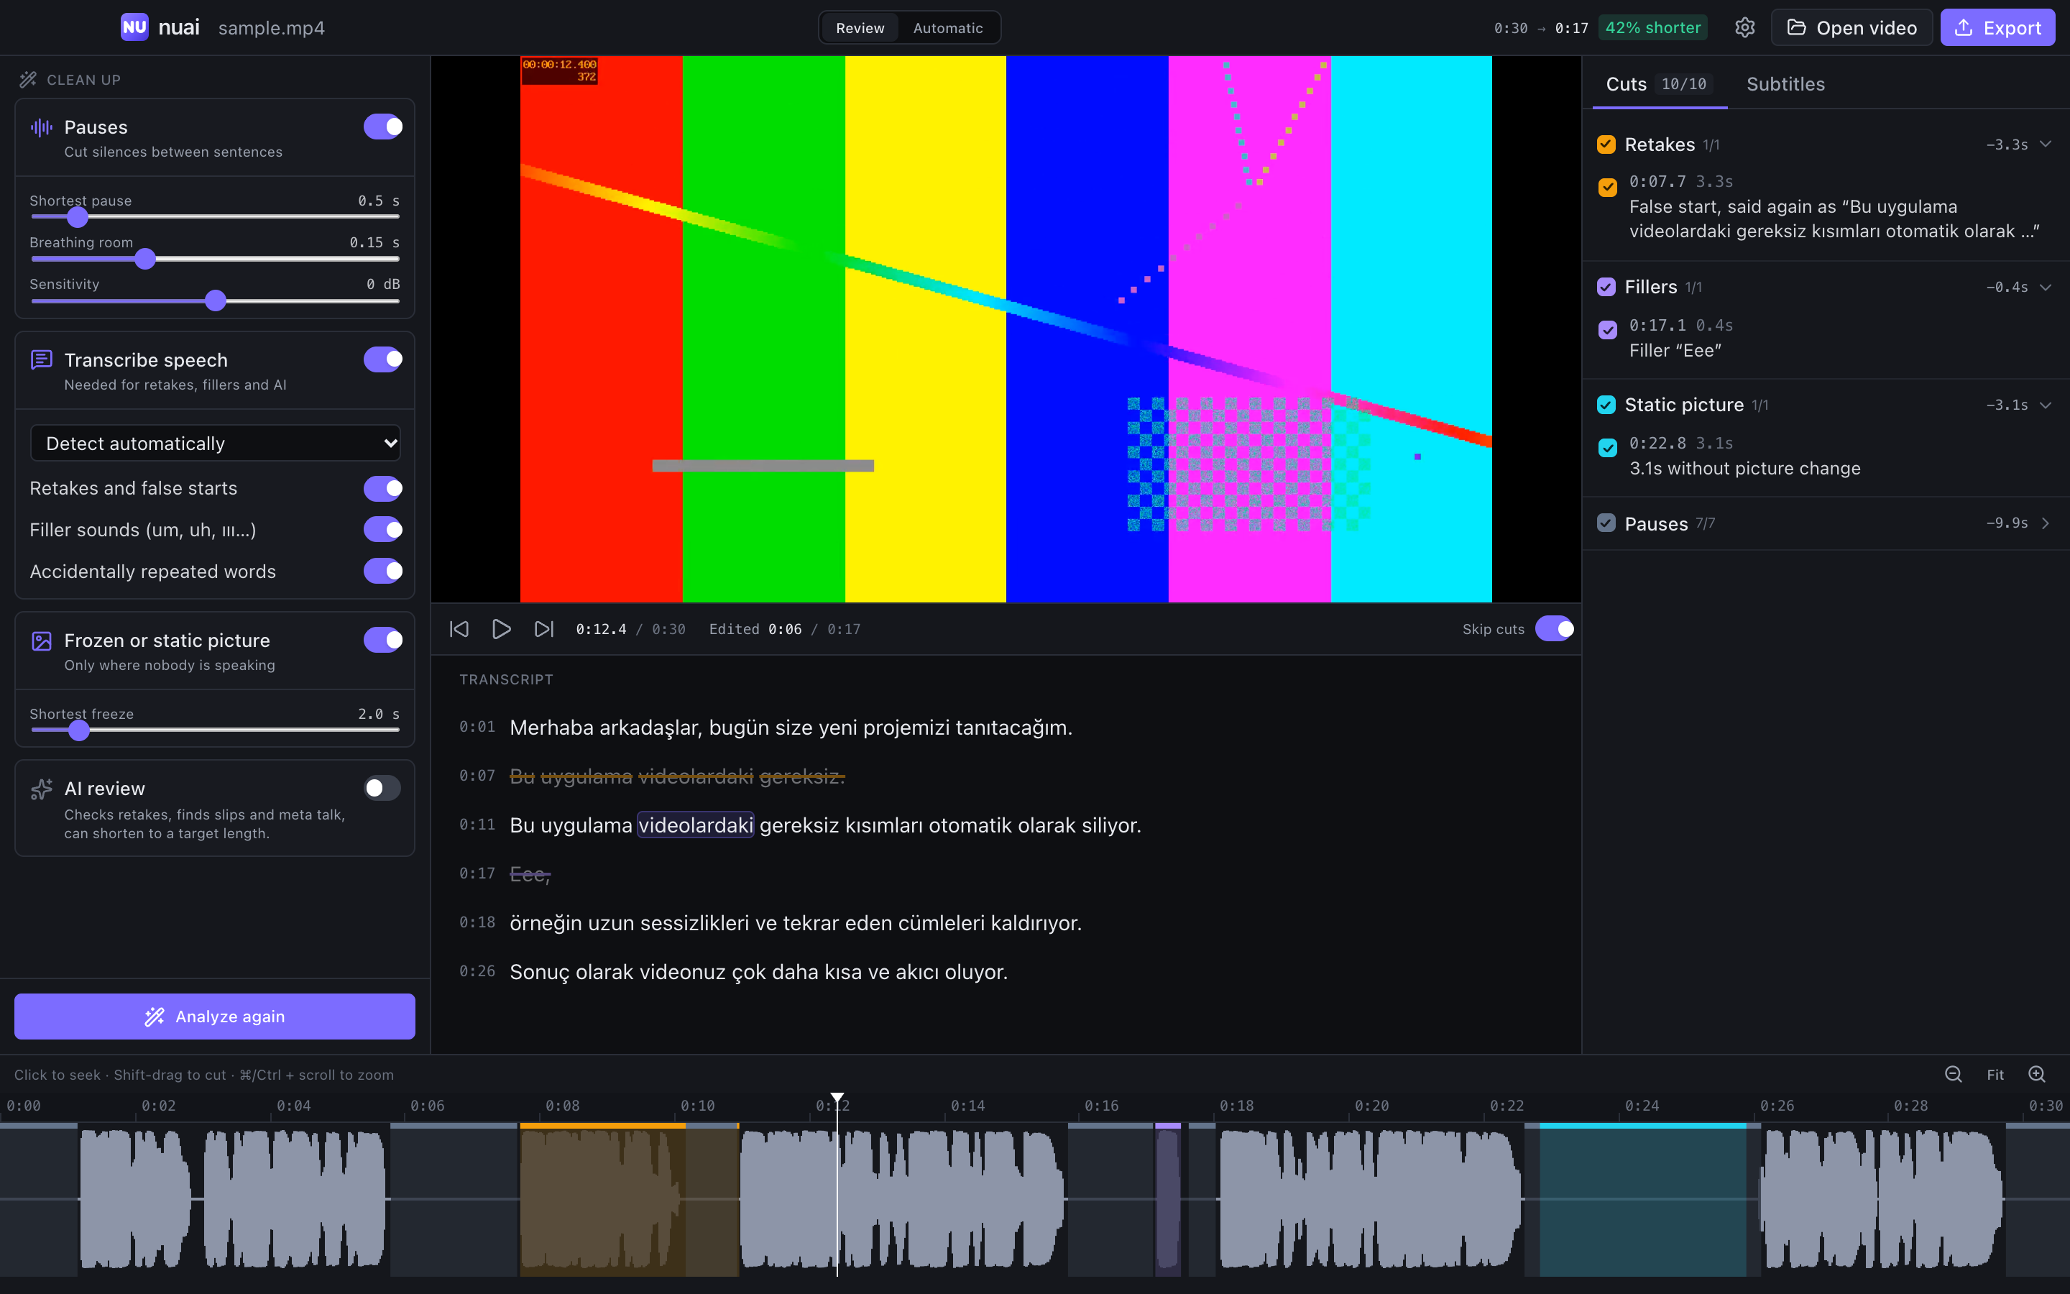This screenshot has height=1294, width=2070.
Task: Click the video preview frame
Action: 1006,329
